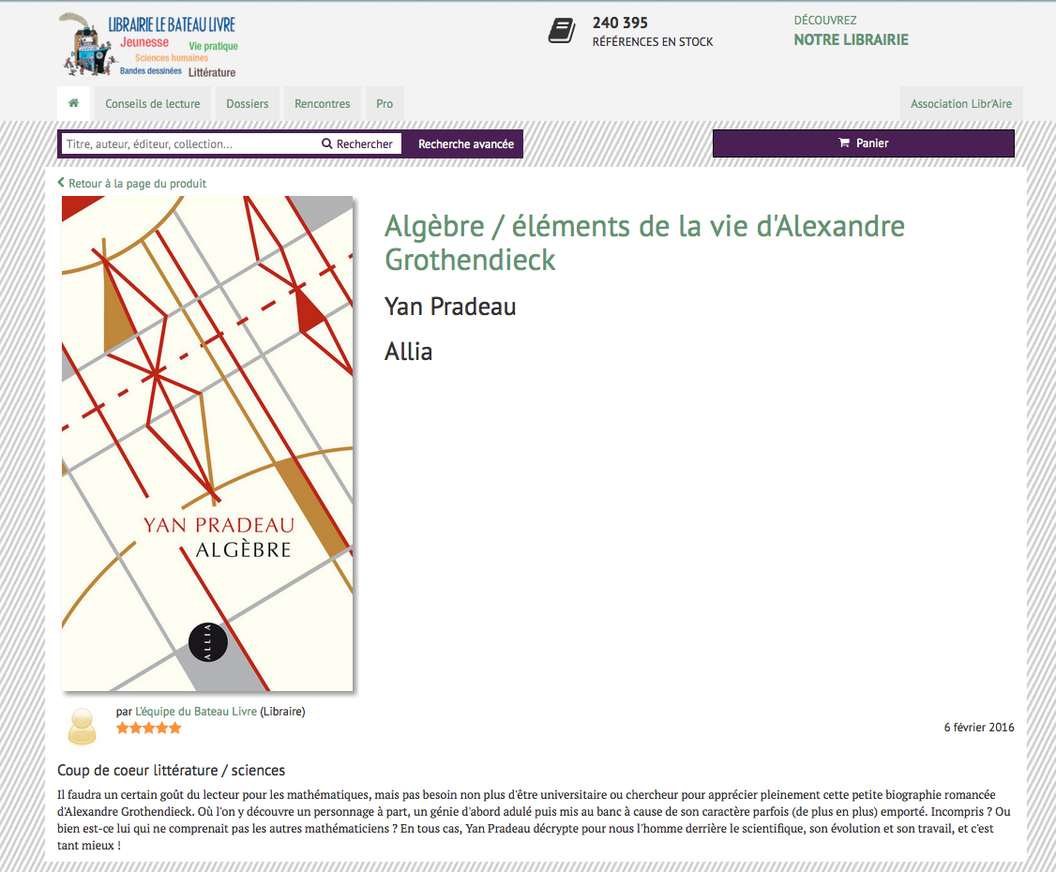
Task: Click author name Yan Pradeau
Action: point(450,307)
